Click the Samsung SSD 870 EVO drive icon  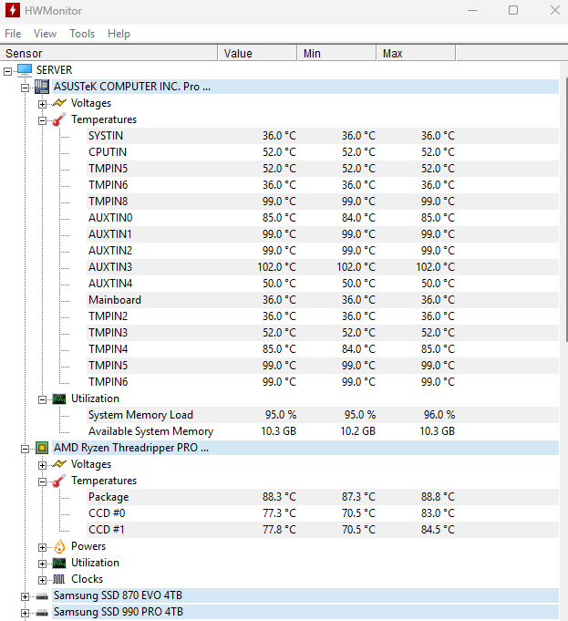(x=42, y=596)
